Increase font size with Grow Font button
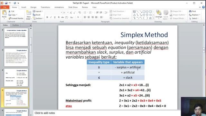Viewport: 206px width, 116px height. point(71,13)
